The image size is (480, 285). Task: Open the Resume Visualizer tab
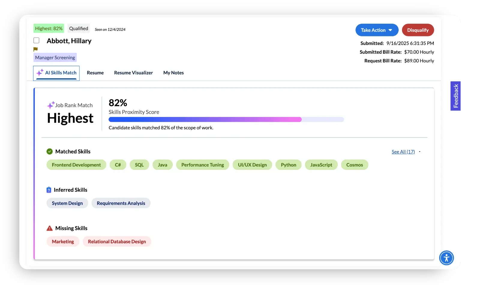pos(133,73)
